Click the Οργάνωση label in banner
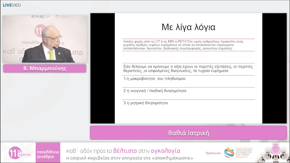This screenshot has height=163, width=290. 213,153
